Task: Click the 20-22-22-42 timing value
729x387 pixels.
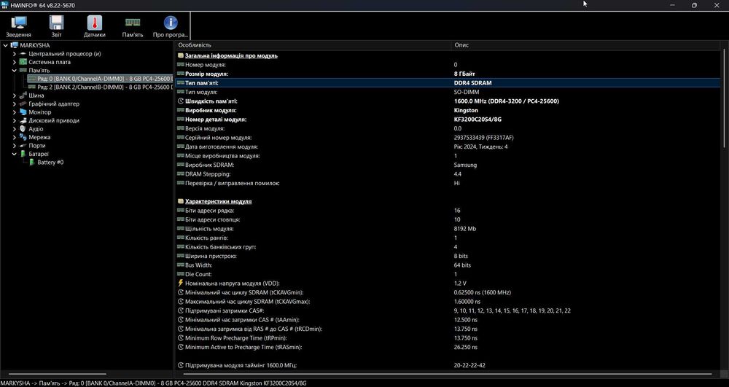Action: click(469, 366)
